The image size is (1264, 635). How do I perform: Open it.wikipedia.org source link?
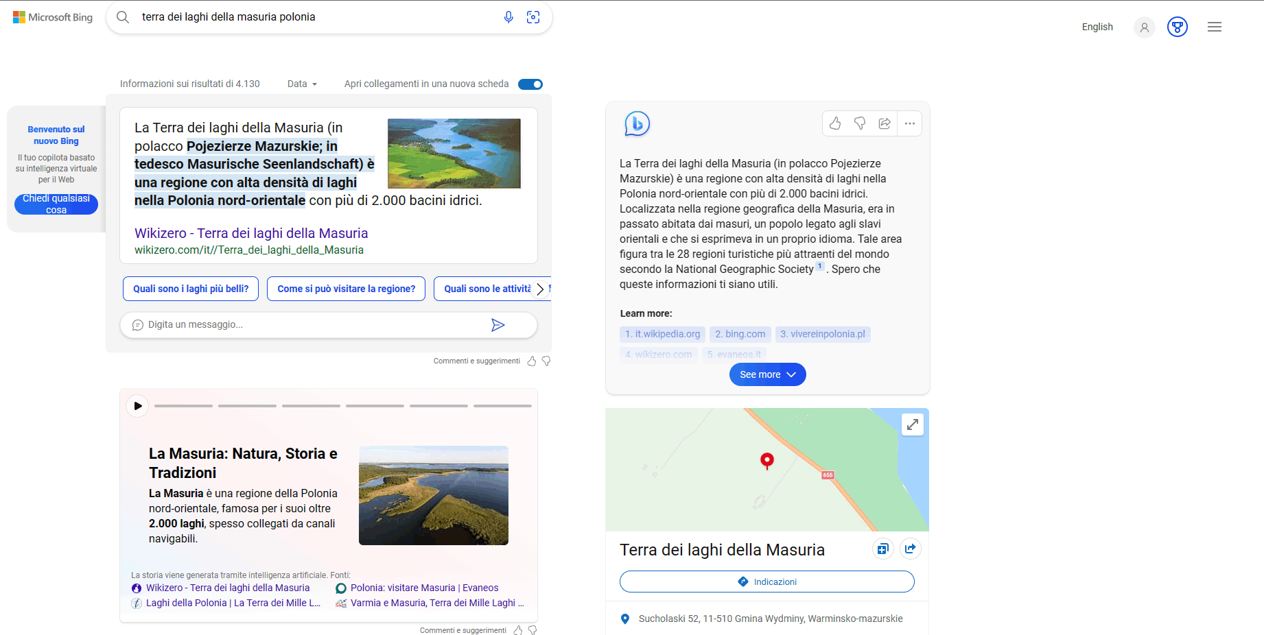(662, 334)
